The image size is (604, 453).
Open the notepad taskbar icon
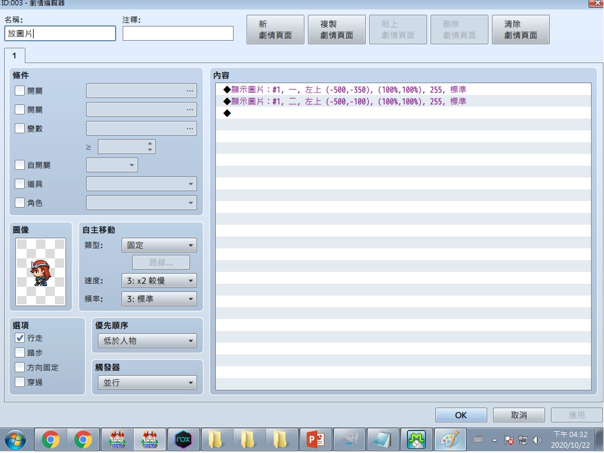(382, 439)
